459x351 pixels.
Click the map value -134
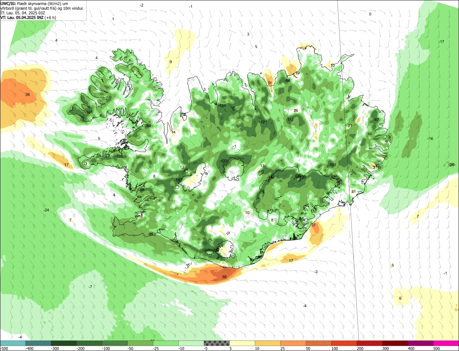coord(222,106)
